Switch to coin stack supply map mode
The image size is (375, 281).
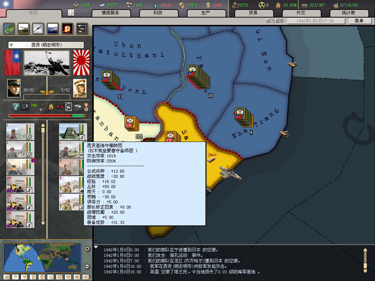(42, 277)
